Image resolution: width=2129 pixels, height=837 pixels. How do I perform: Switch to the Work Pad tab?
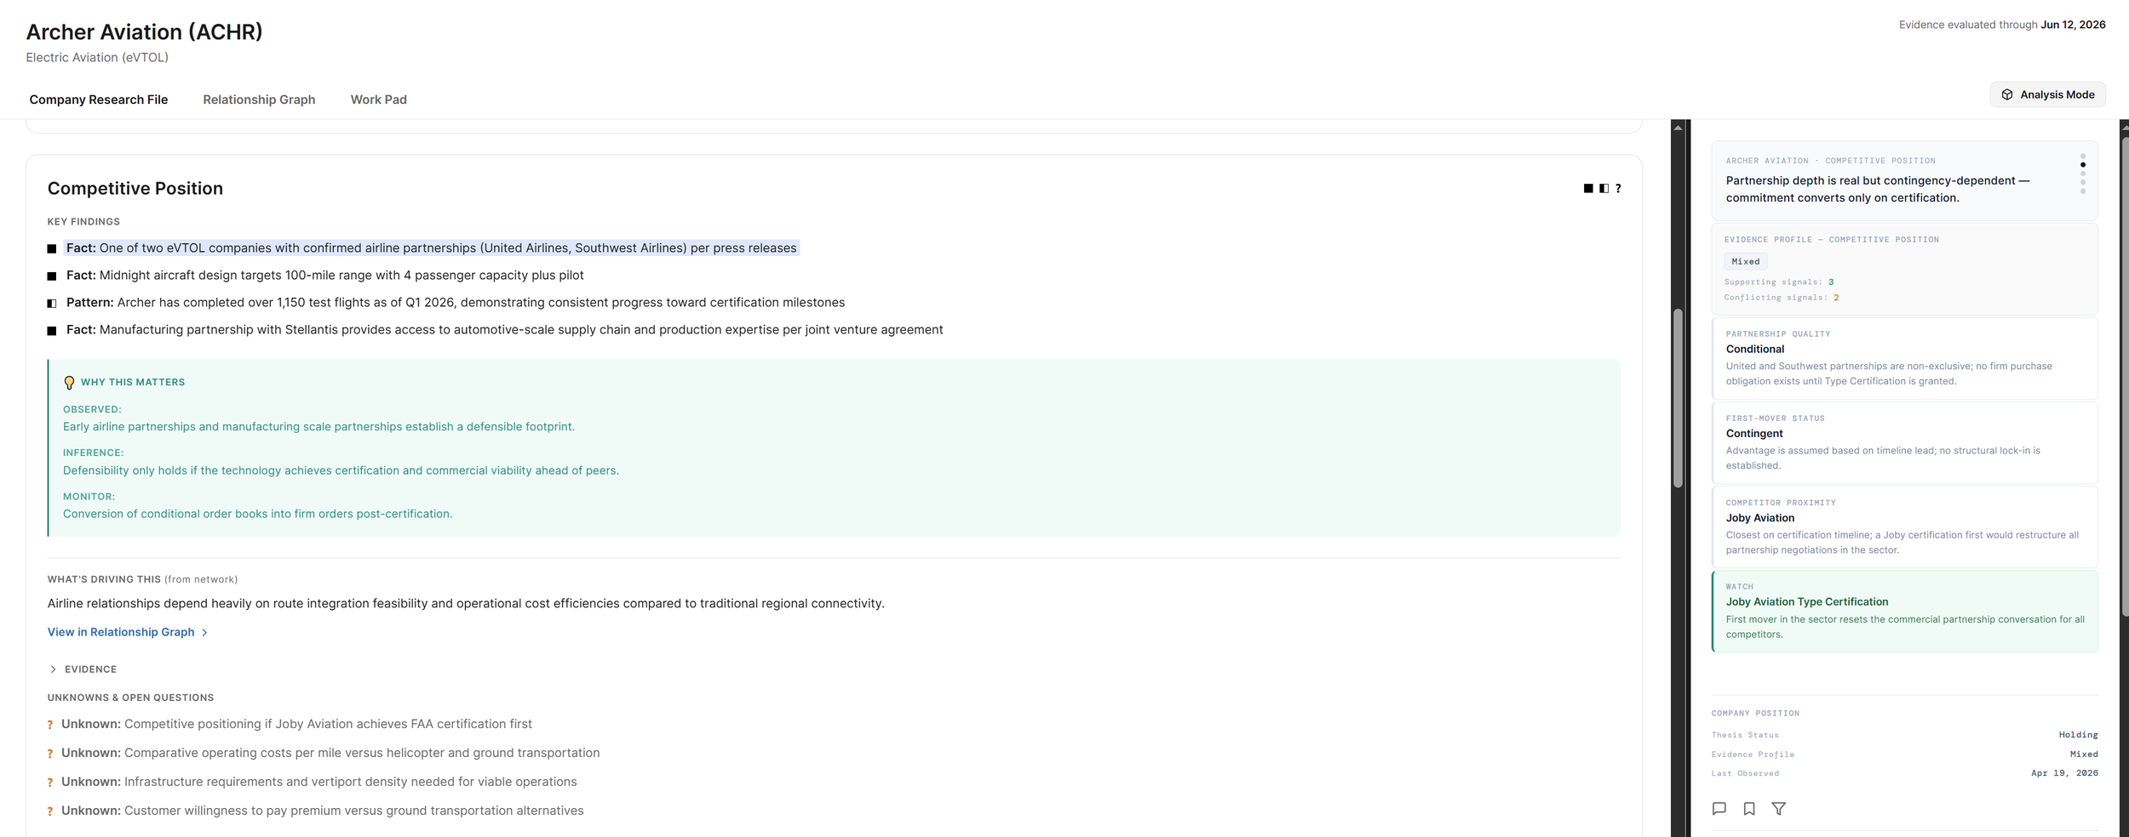tap(379, 100)
